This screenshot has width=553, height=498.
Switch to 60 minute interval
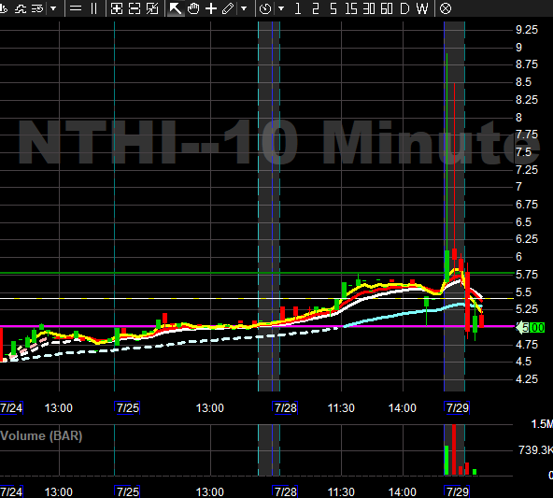click(387, 8)
